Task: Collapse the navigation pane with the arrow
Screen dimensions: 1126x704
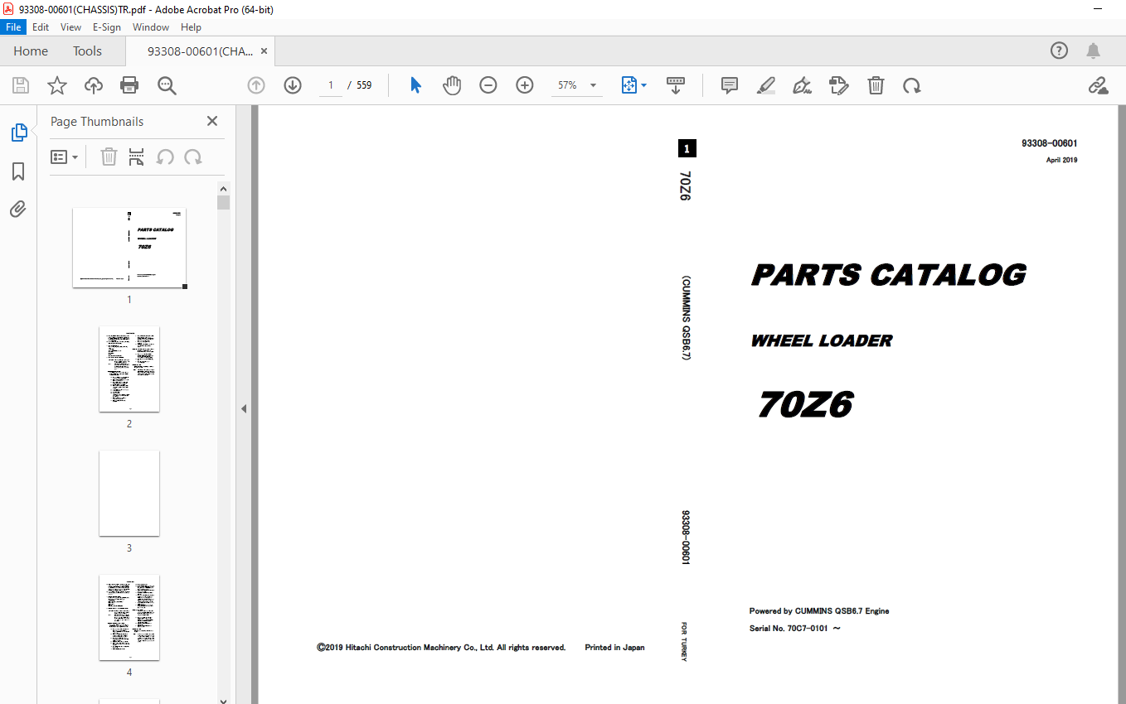Action: click(x=244, y=408)
